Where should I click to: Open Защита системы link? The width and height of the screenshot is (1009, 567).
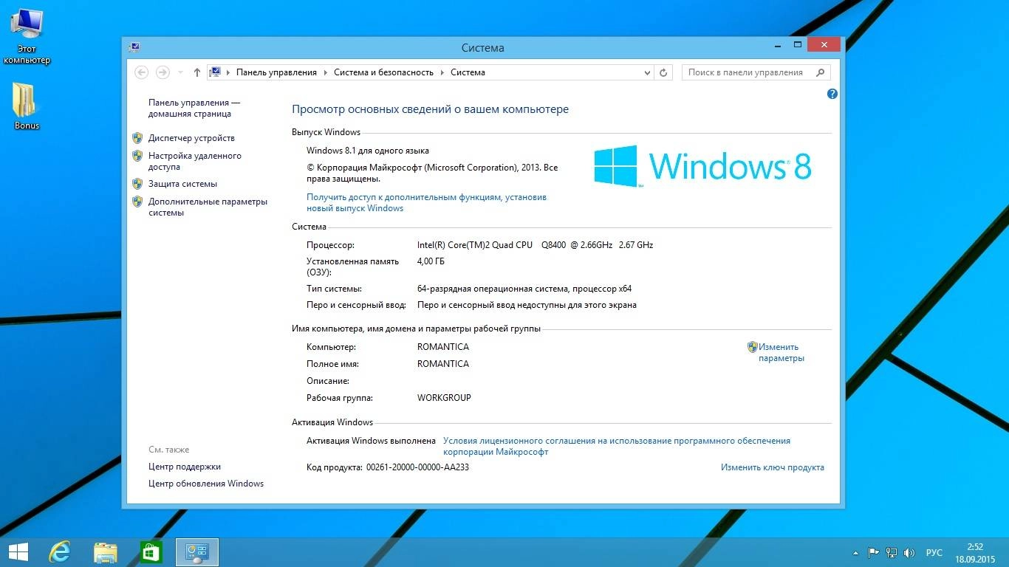tap(182, 184)
